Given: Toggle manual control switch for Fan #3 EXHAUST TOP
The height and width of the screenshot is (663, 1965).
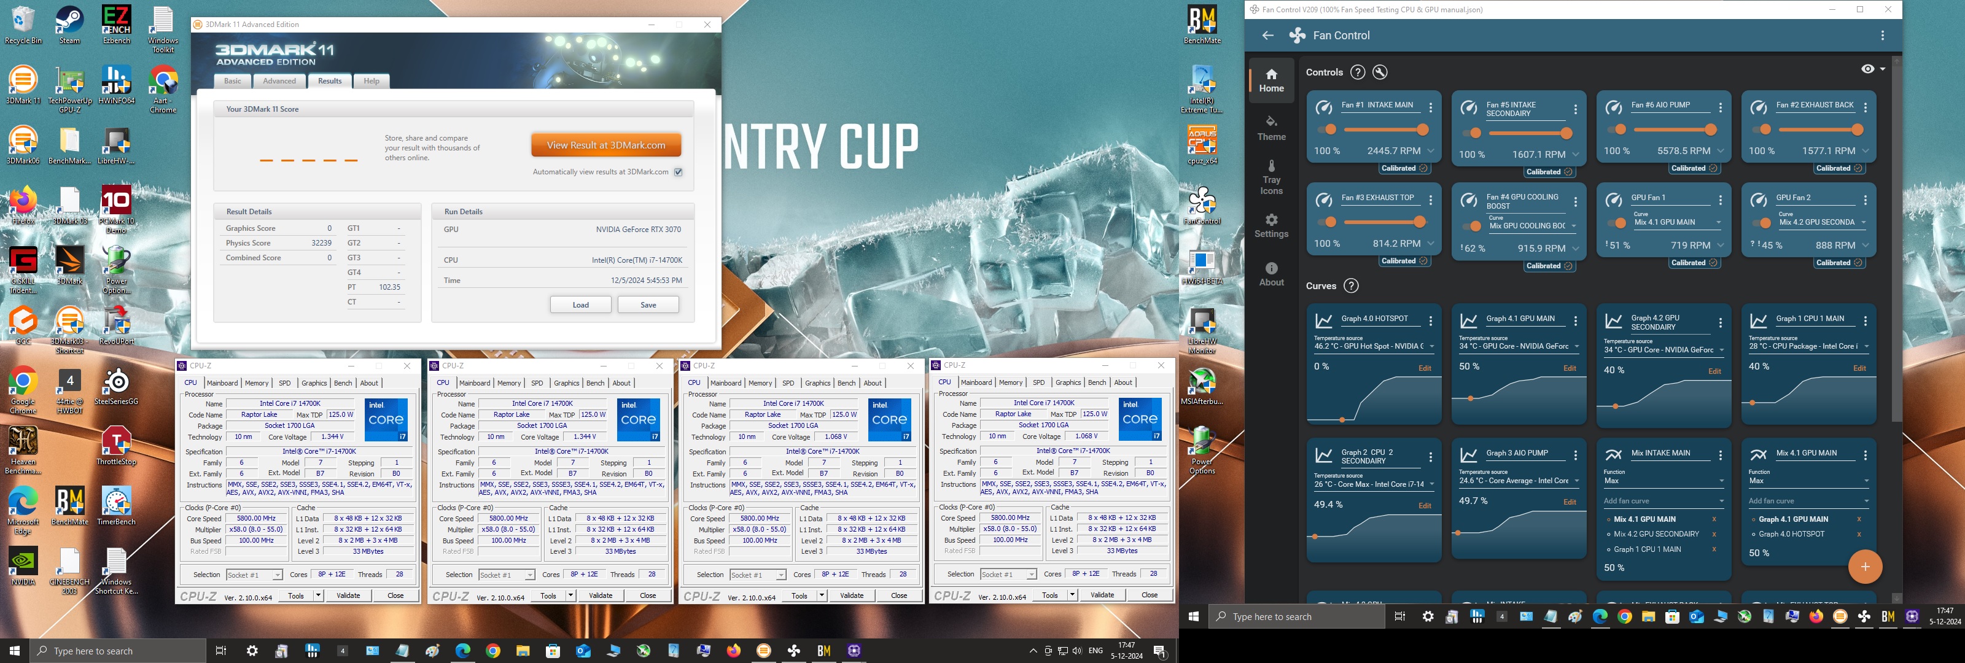Looking at the screenshot, I should [x=1326, y=222].
